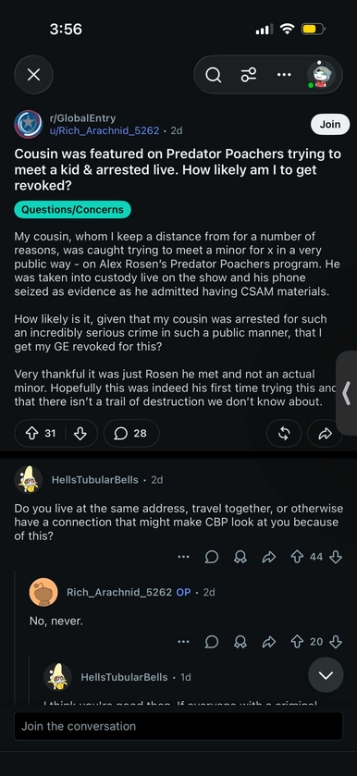
Task: Tap the post share arrow icon
Action: pos(325,434)
